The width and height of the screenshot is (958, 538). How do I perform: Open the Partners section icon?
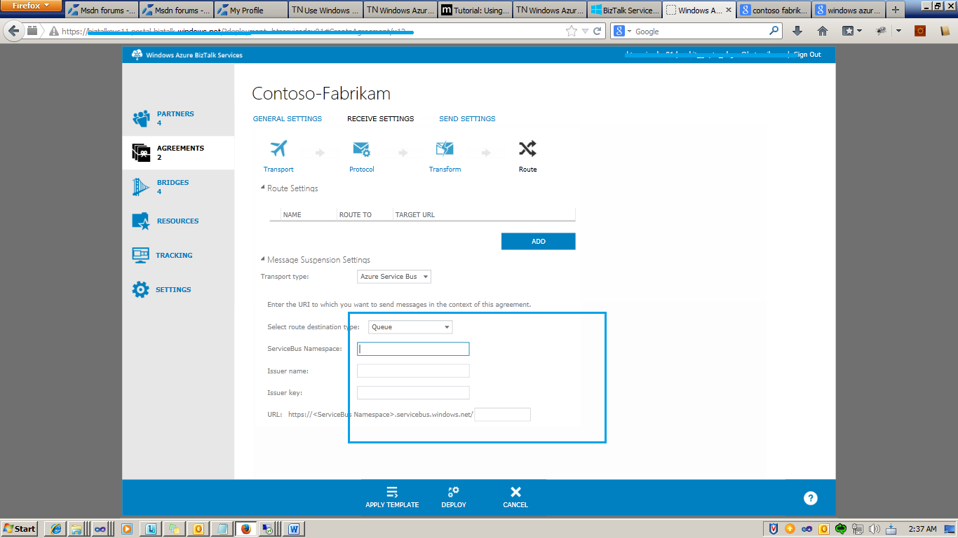pos(141,118)
